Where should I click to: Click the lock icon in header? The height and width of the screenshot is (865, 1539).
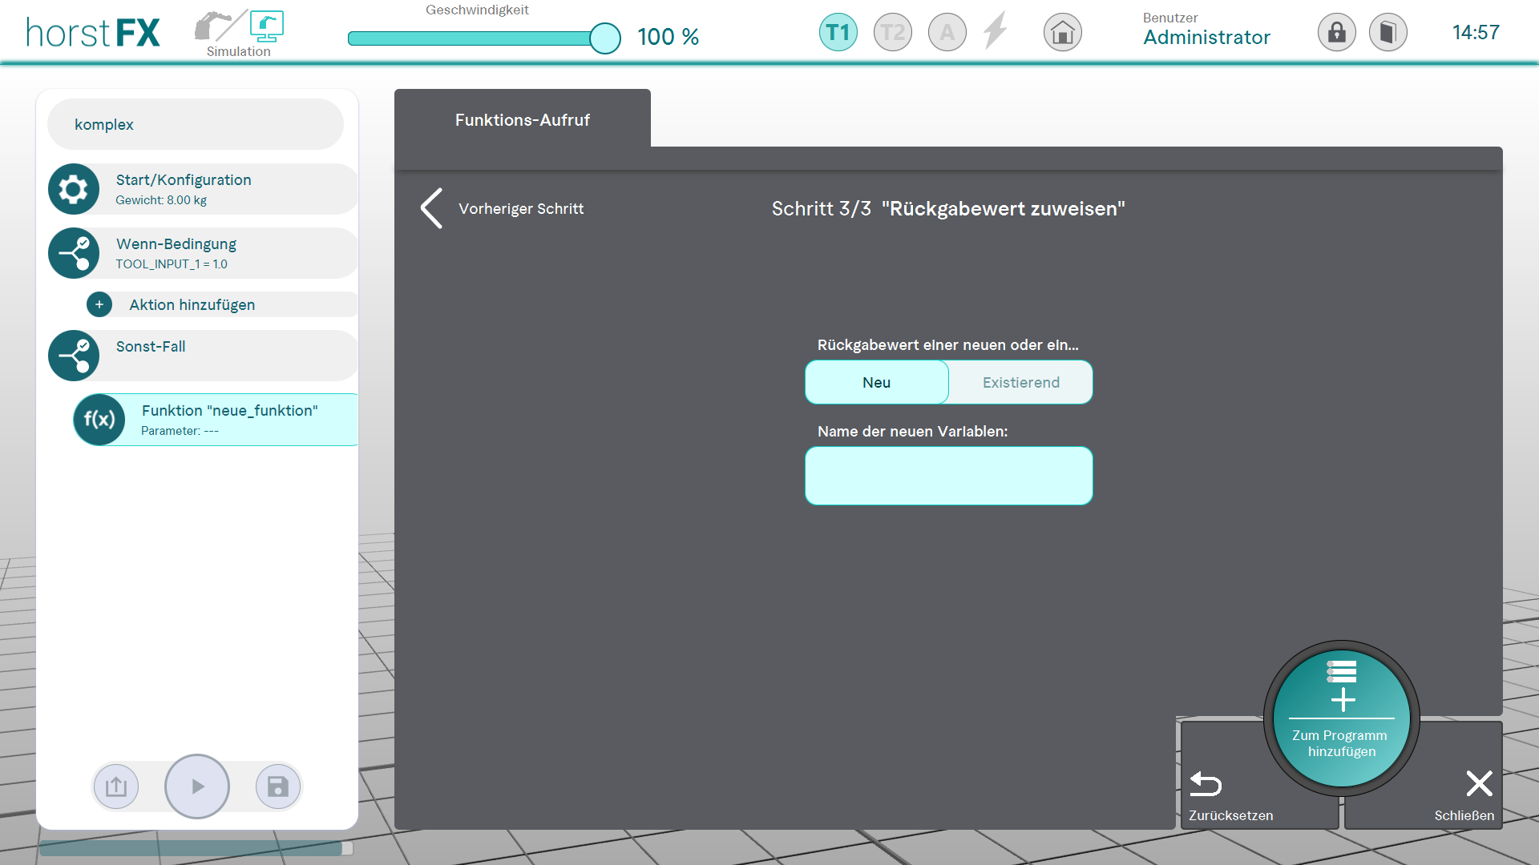pyautogui.click(x=1336, y=33)
